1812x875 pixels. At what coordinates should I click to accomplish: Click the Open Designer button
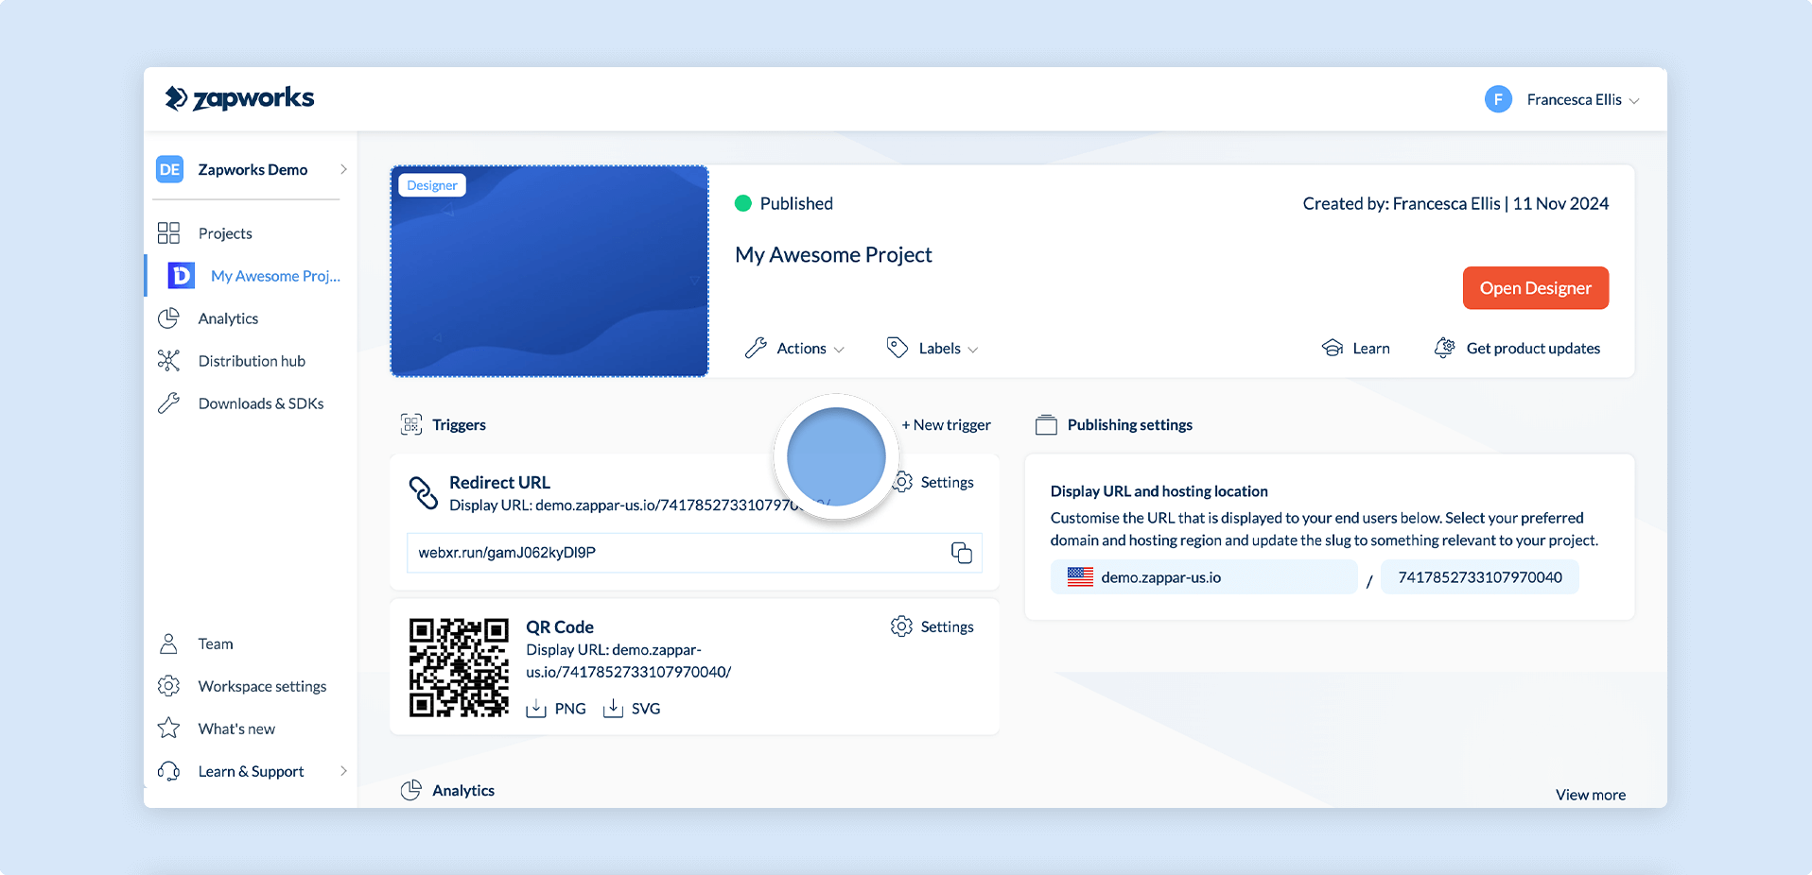pos(1535,288)
